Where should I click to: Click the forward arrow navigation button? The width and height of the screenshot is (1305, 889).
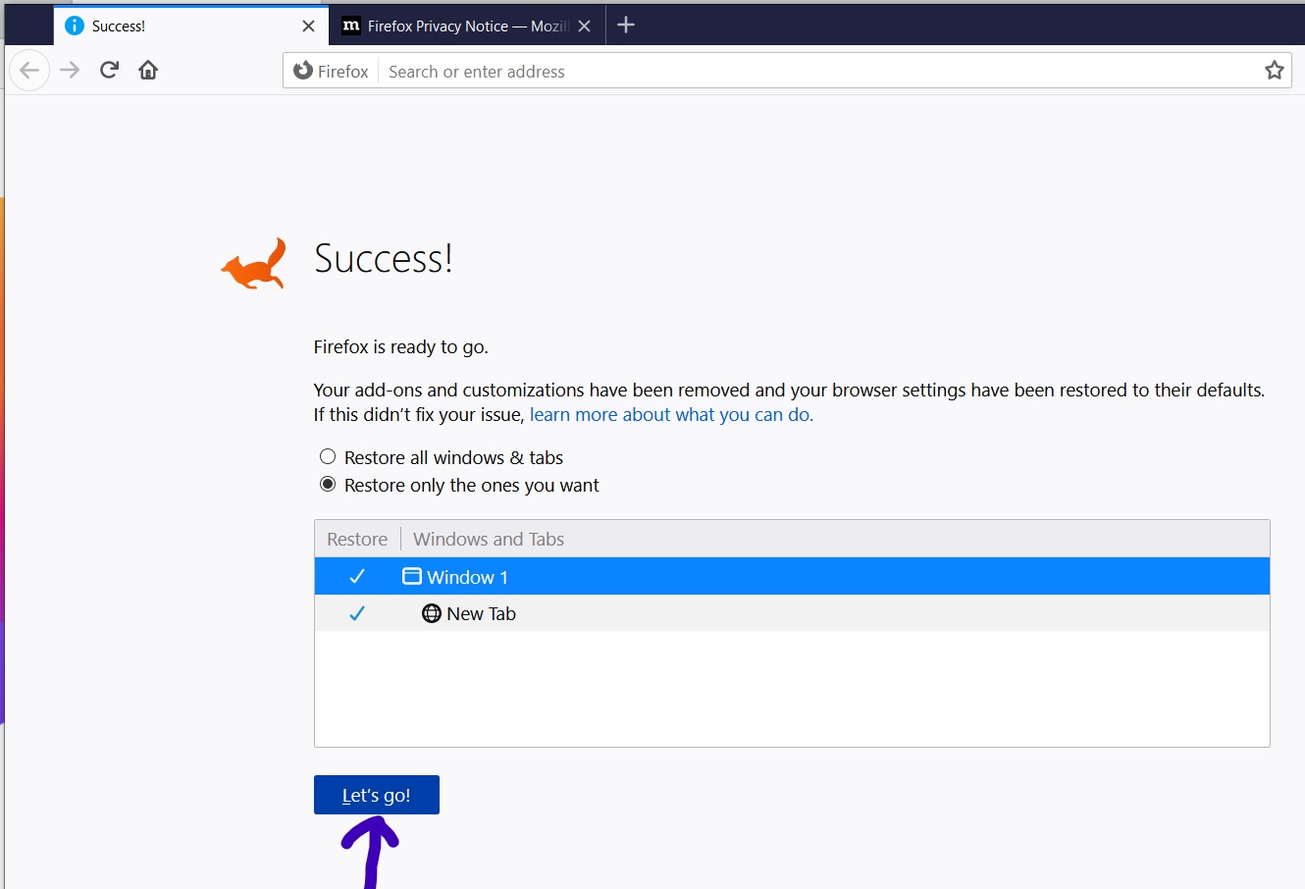coord(70,71)
